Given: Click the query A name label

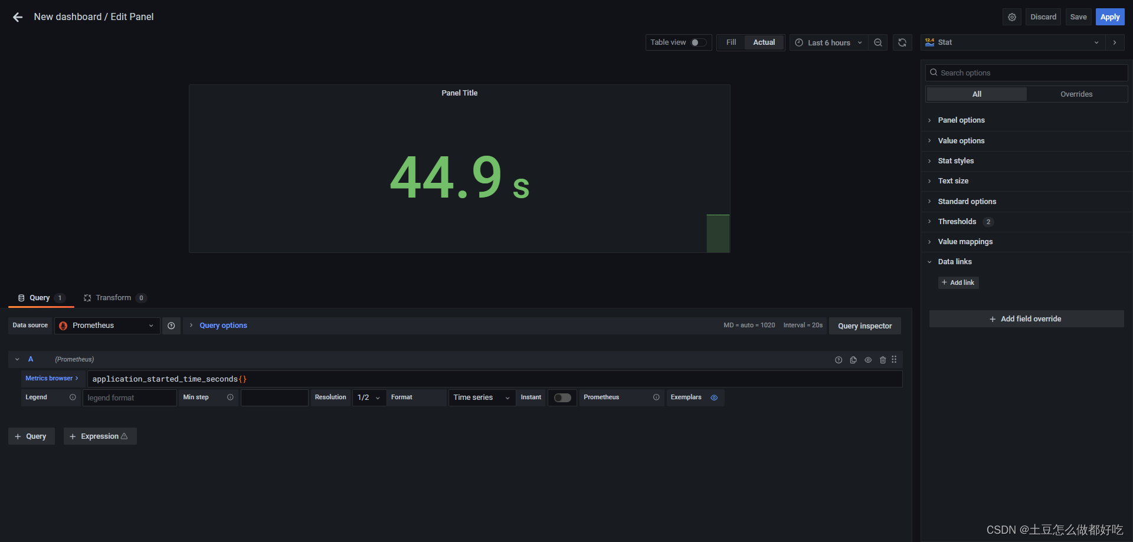Looking at the screenshot, I should pos(31,359).
